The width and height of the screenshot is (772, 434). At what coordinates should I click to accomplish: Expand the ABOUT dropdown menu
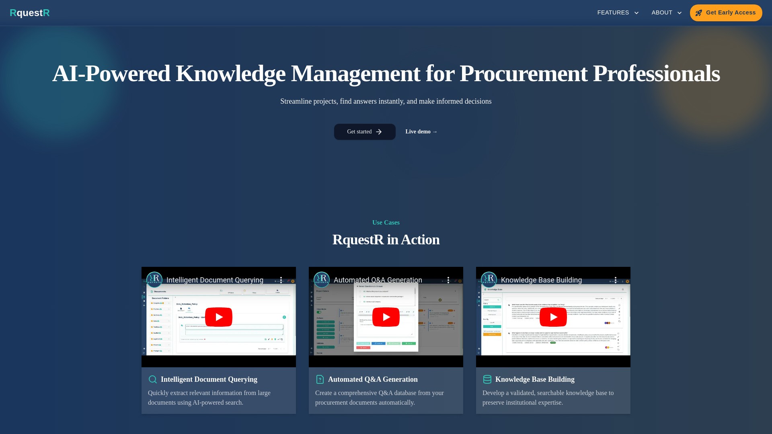coord(666,13)
